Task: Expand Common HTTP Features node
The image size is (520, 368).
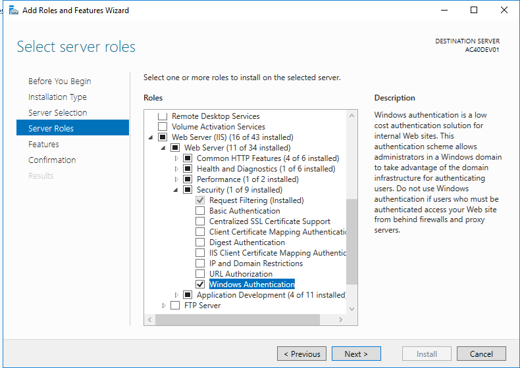Action: point(176,158)
